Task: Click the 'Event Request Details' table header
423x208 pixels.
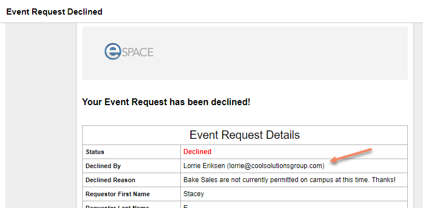Action: (244, 135)
